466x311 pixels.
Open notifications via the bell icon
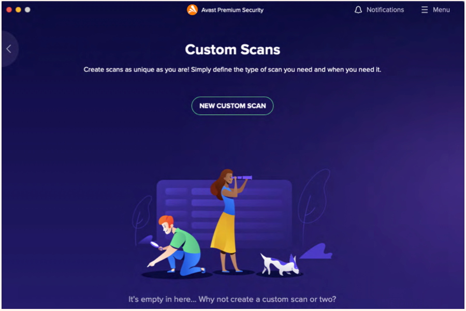click(358, 10)
